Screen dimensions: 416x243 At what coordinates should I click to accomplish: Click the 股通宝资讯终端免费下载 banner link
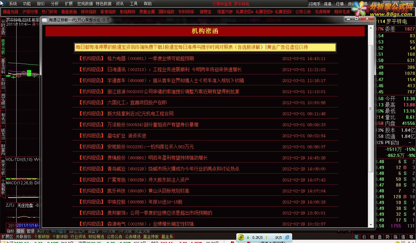pyautogui.click(x=119, y=47)
